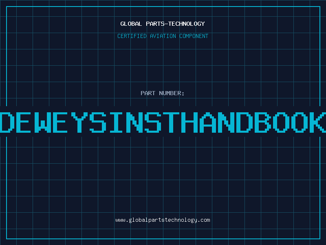
Task: Select the word AVIATION
Action: coord(163,36)
